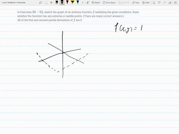Select the object selection tool icon
179x134 pixels.
click(41, 3)
